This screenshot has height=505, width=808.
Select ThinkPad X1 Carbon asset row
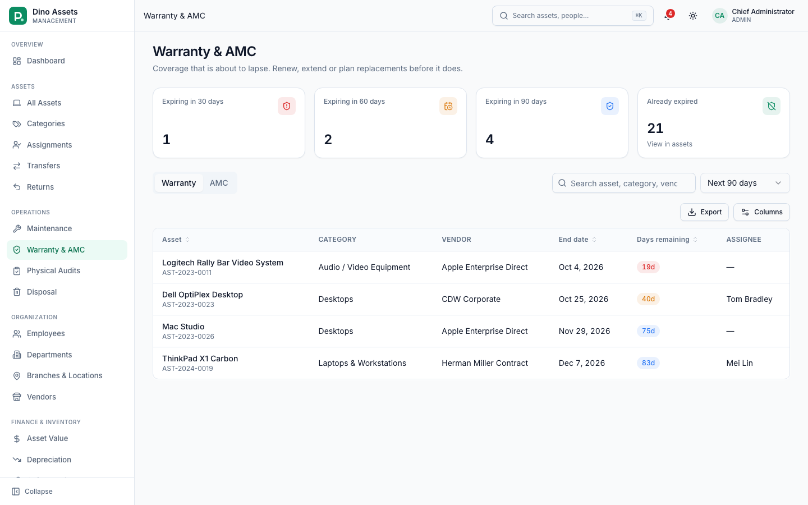(x=471, y=363)
